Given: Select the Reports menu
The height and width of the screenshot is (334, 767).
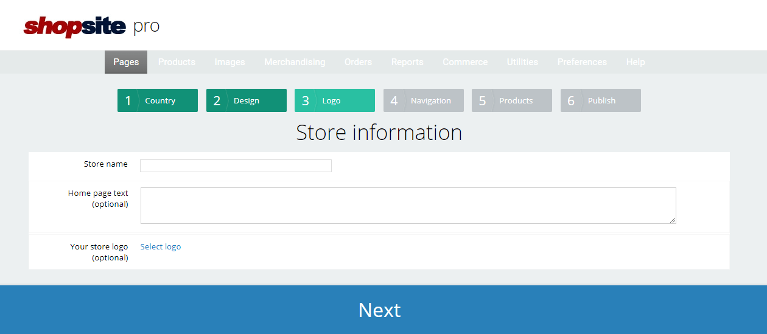Looking at the screenshot, I should 407,62.
